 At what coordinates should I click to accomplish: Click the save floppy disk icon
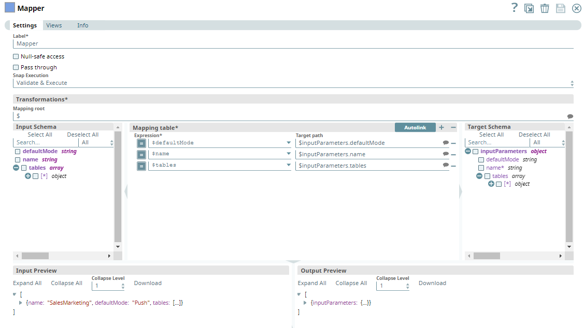pos(561,8)
